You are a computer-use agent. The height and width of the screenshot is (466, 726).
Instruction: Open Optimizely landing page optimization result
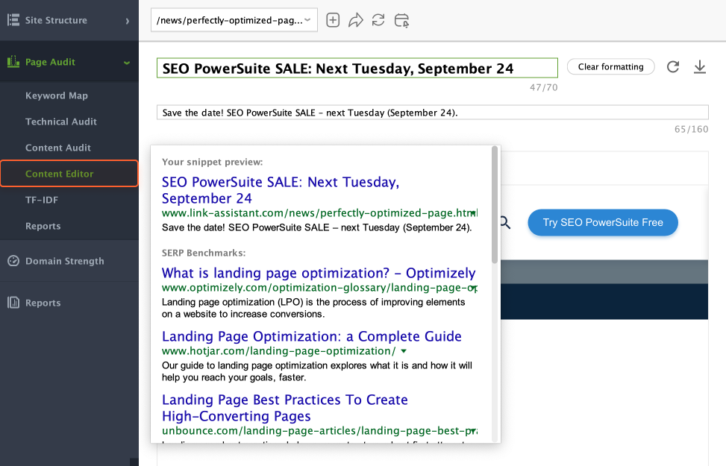pyautogui.click(x=319, y=273)
